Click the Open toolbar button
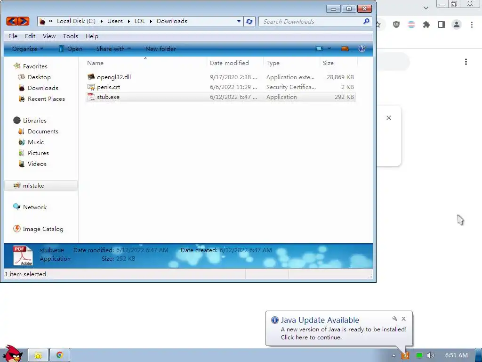482x362 pixels. [71, 49]
